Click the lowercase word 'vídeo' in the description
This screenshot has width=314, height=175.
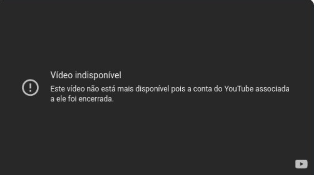coord(76,89)
